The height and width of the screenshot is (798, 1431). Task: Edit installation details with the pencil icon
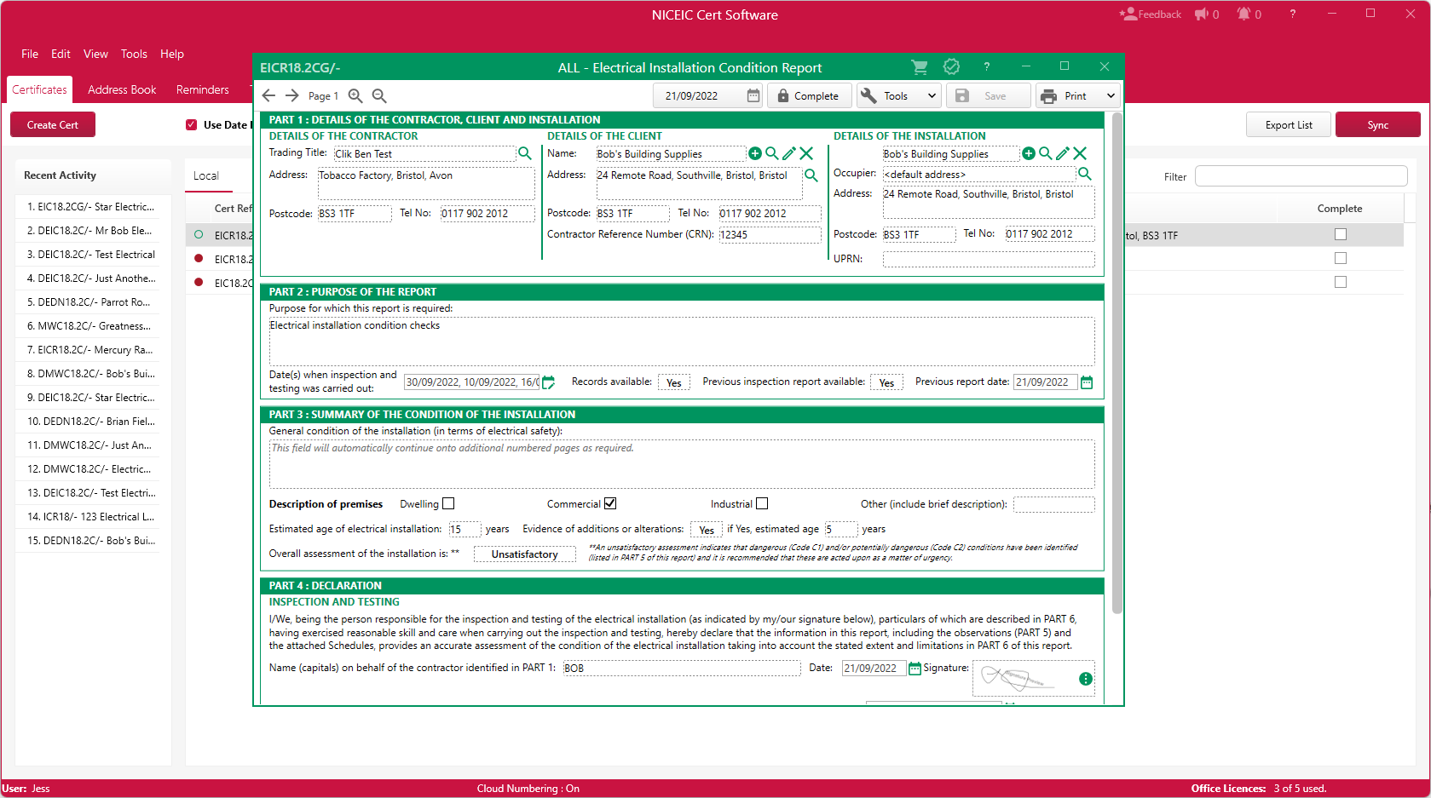click(x=1062, y=153)
